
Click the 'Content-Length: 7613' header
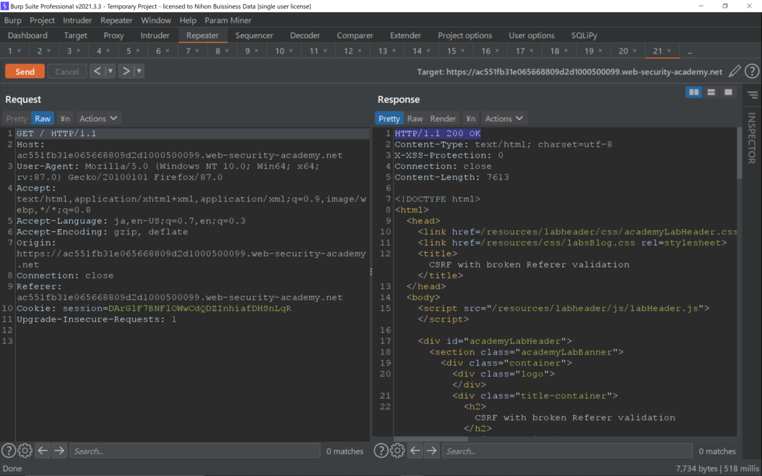[x=451, y=177]
